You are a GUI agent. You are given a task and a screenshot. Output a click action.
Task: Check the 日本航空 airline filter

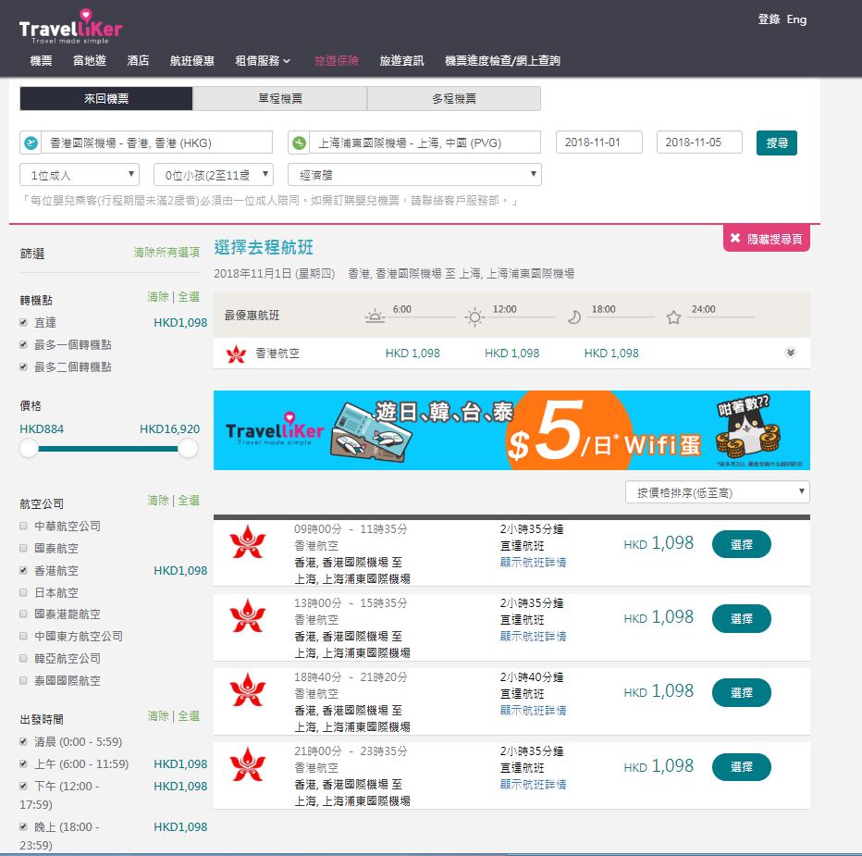point(23,592)
